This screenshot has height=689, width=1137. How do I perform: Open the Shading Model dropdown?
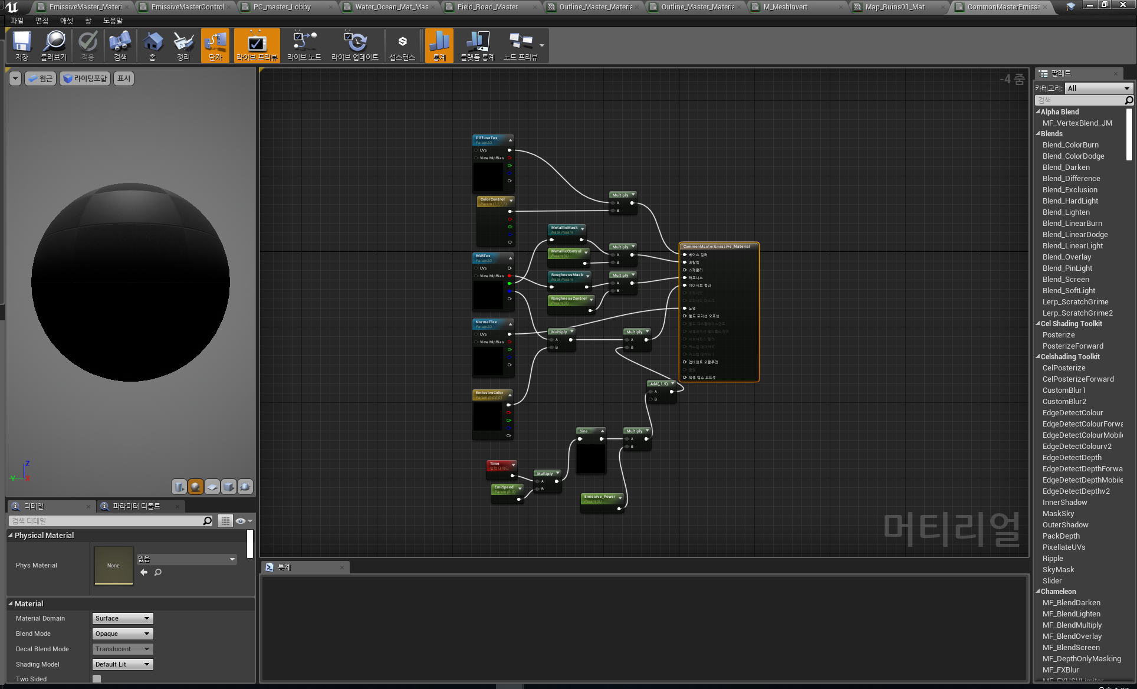(123, 664)
